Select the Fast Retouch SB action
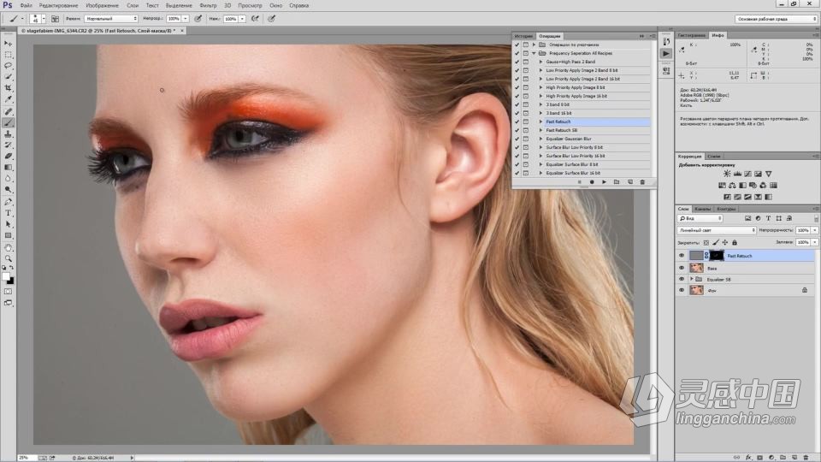The width and height of the screenshot is (821, 462). pos(563,130)
